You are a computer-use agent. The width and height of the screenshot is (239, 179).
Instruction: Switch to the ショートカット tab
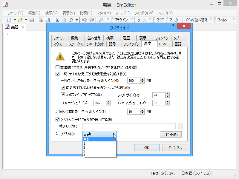click(95, 44)
